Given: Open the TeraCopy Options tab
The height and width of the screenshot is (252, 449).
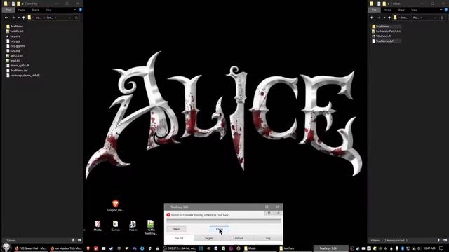Looking at the screenshot, I should [239, 238].
